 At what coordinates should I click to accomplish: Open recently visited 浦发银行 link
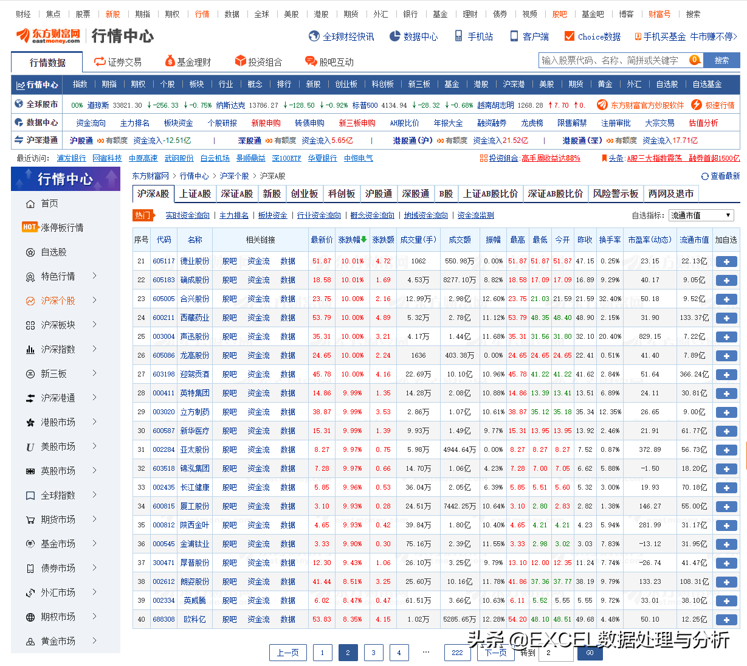(x=71, y=158)
